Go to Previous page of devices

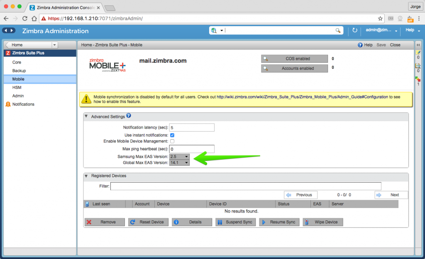[x=300, y=195]
